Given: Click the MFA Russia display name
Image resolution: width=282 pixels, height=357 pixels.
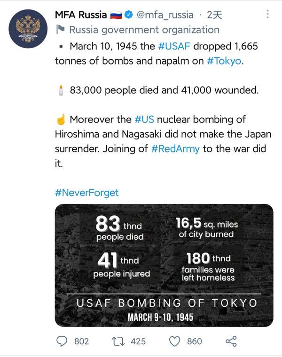Looking at the screenshot, I should (x=81, y=15).
